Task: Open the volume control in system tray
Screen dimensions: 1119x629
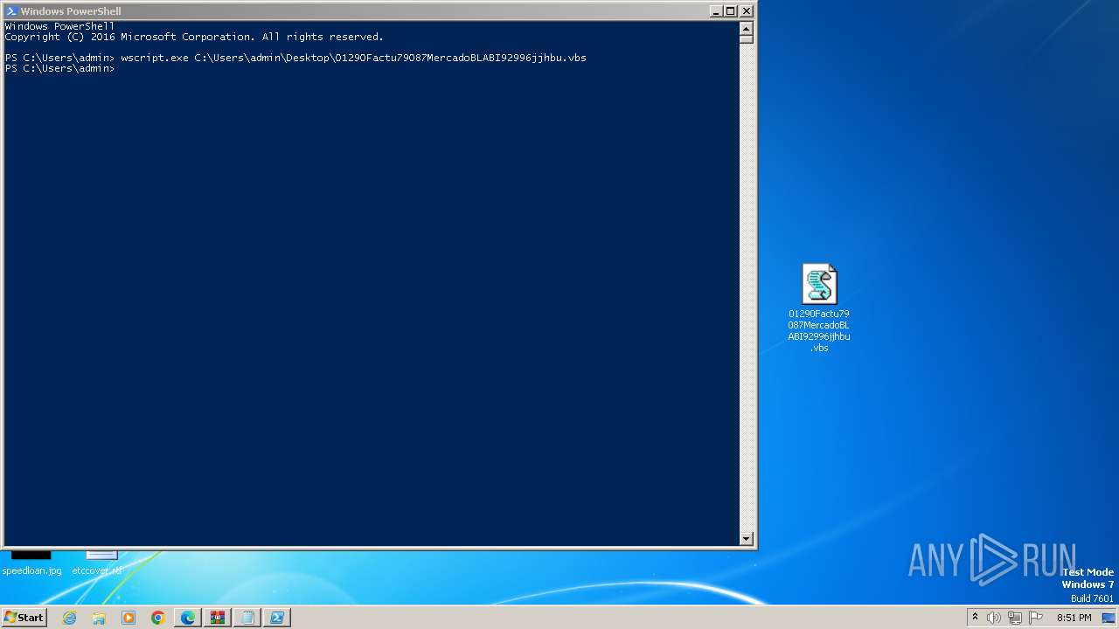Action: pos(994,618)
